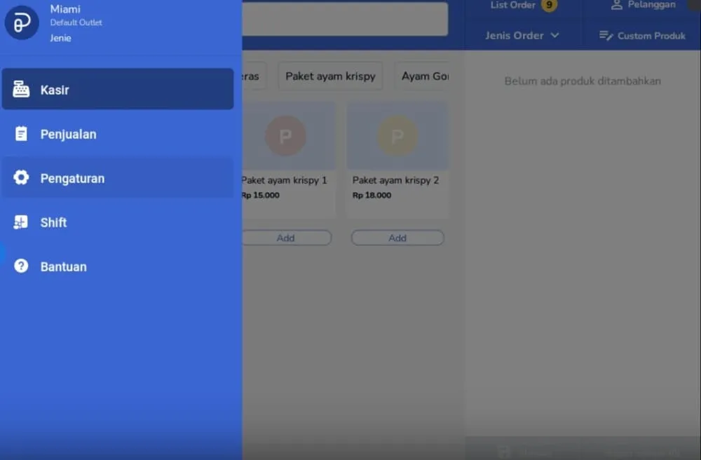Select the Ayam Gor category tab

coord(423,76)
